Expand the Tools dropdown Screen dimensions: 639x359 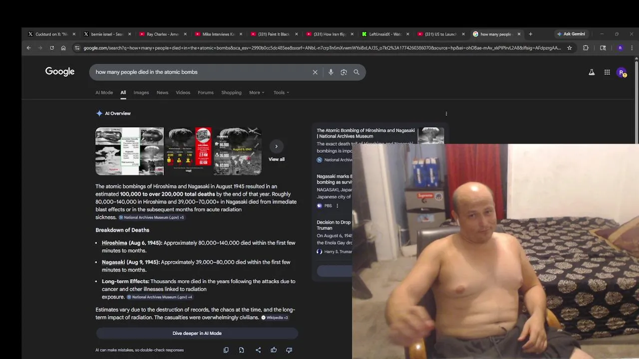[281, 93]
